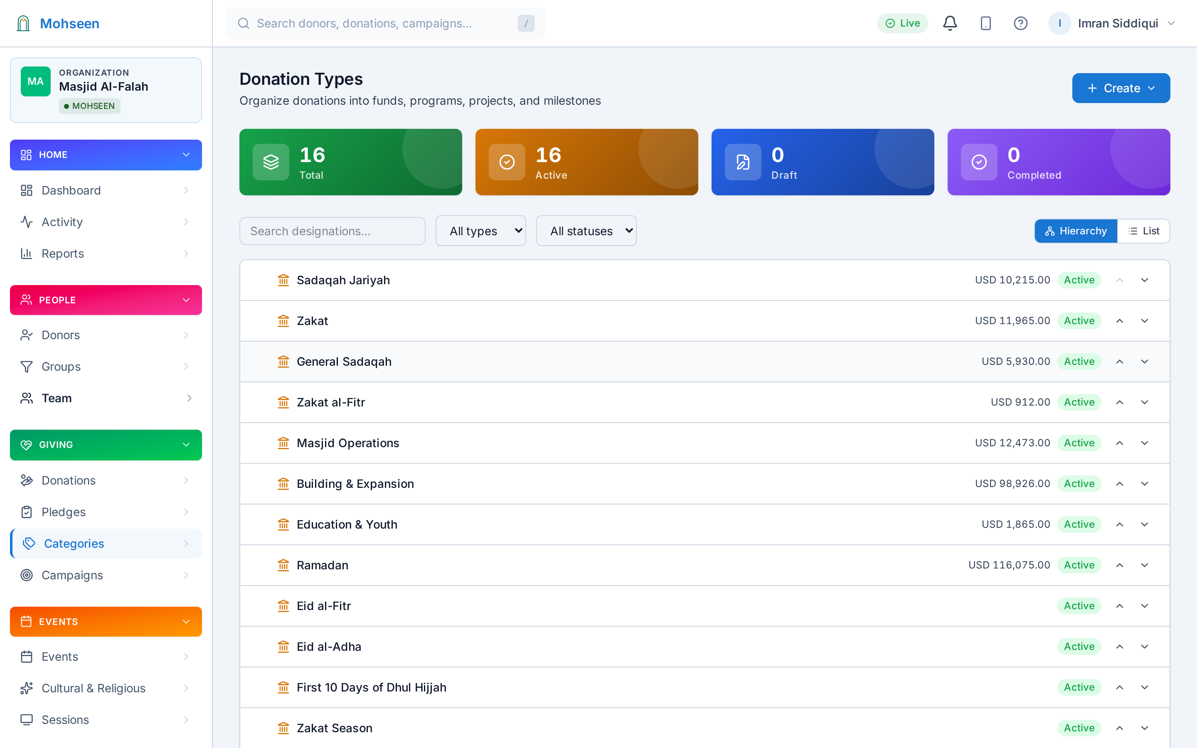Image resolution: width=1197 pixels, height=748 pixels.
Task: Click the mobile device icon in header
Action: (985, 23)
